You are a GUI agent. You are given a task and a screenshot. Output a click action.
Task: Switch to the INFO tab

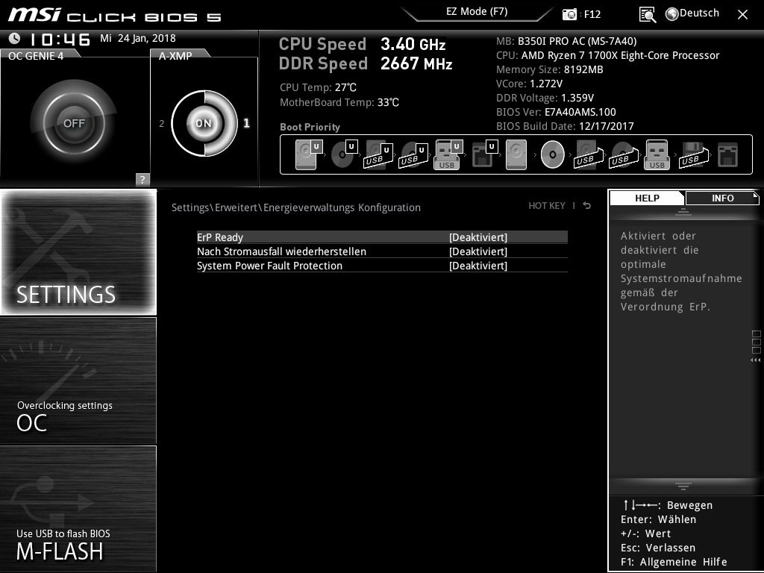click(x=722, y=198)
